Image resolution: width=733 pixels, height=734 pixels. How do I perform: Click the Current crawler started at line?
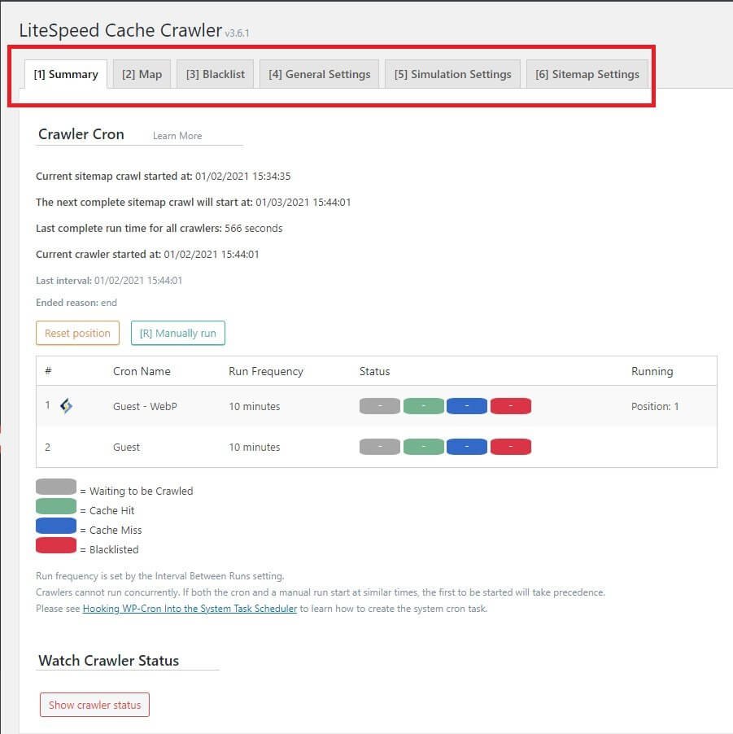pos(147,254)
